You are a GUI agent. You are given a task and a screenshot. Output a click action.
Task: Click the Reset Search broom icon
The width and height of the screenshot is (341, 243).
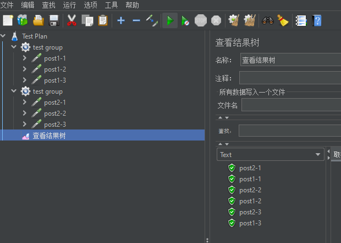pos(283,20)
